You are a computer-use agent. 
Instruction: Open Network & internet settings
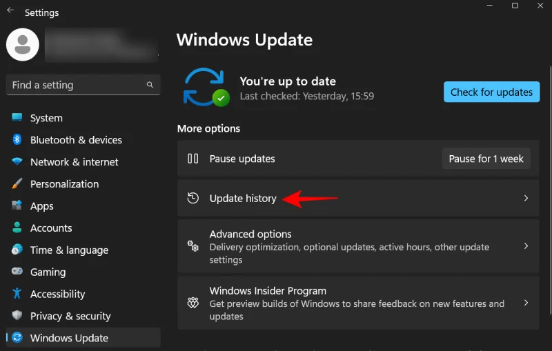(83, 162)
